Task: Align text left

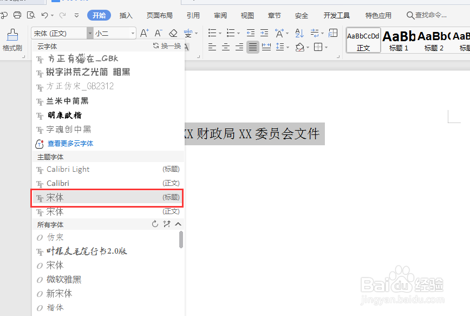Action: (x=212, y=47)
